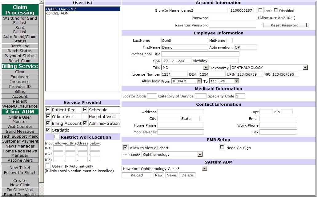Open the Customer Payment section
This screenshot has width=317, height=197.
tap(20, 141)
